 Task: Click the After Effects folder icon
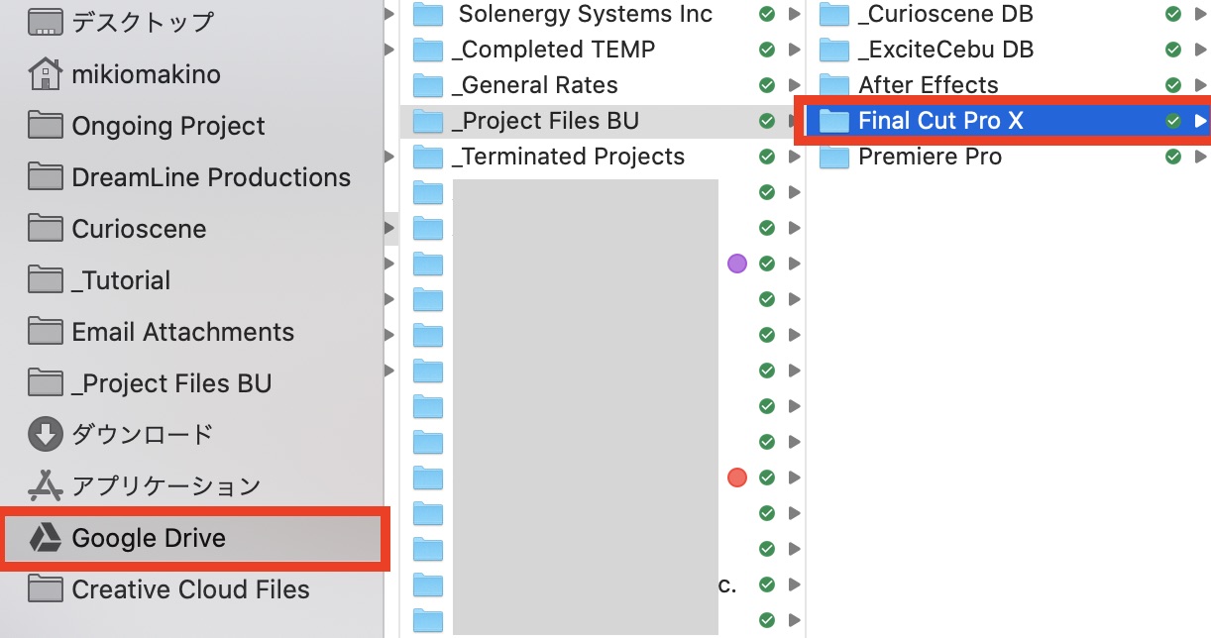(x=834, y=85)
